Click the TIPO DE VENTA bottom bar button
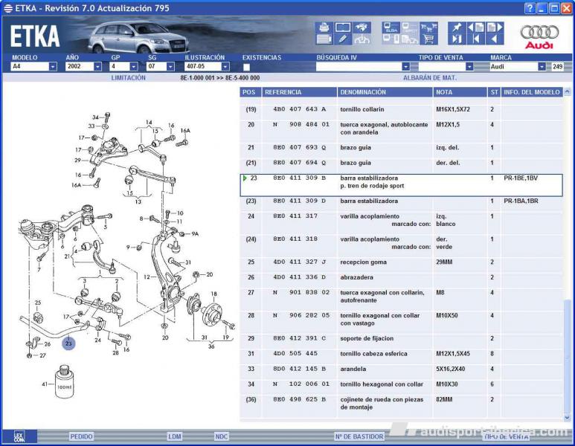Viewport: 575px width, 446px height. (x=507, y=436)
